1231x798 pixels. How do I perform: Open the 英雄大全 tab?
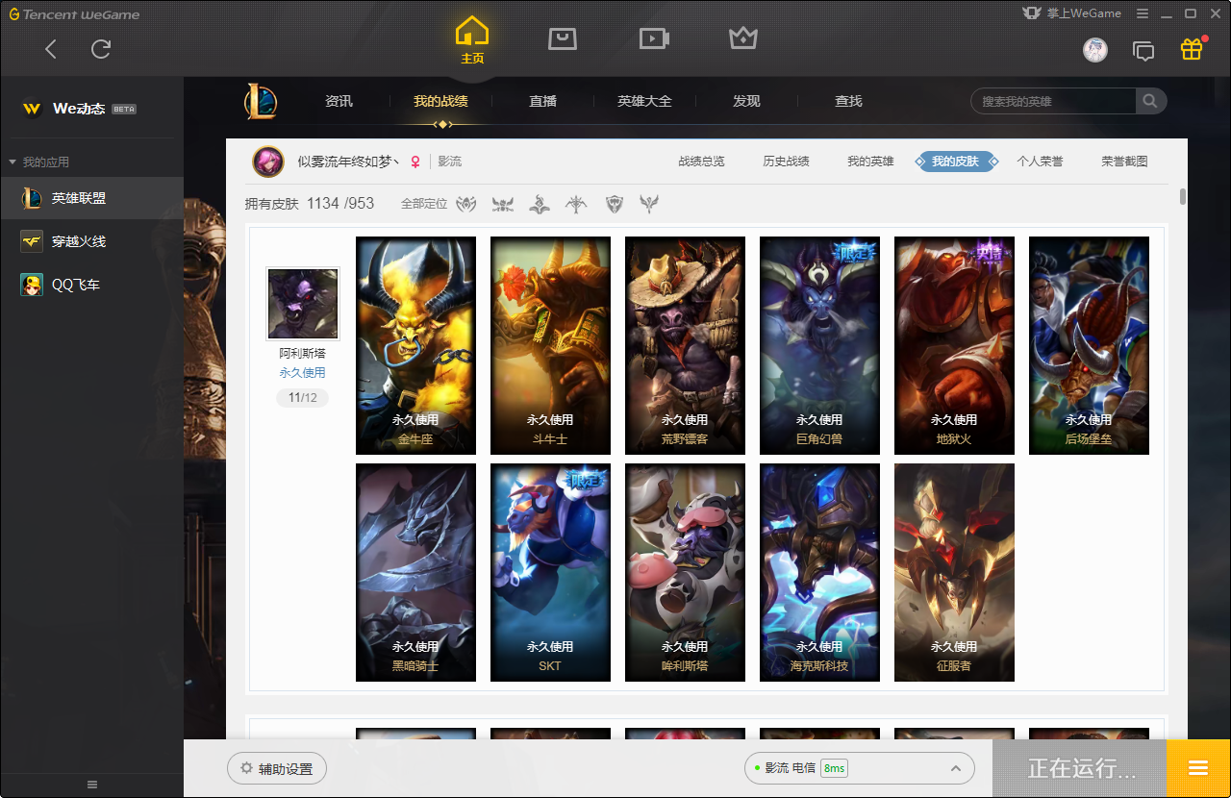(x=644, y=101)
